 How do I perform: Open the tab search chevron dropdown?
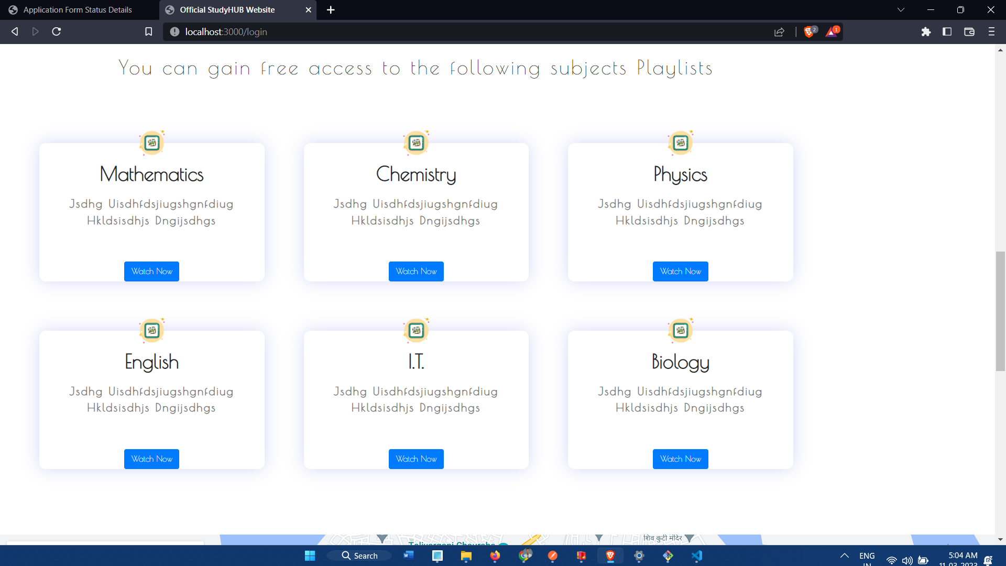tap(901, 9)
